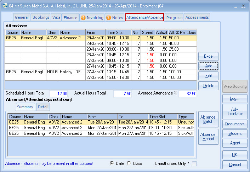Open the Invoicing tab with the orange icon
250x172 pixels.
(x=92, y=17)
